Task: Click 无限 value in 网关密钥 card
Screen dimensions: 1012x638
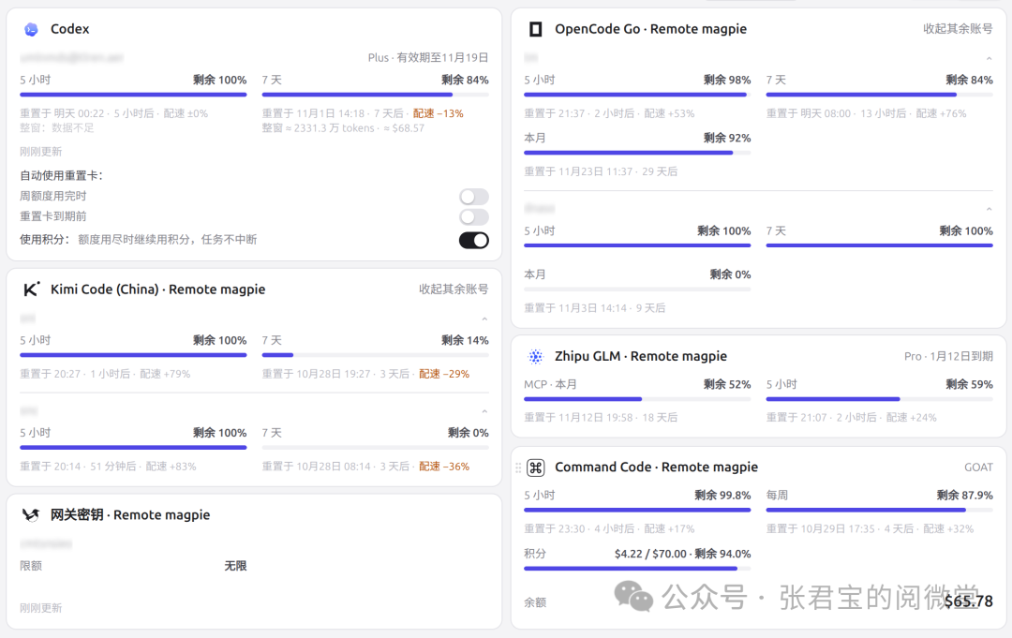Action: click(235, 566)
